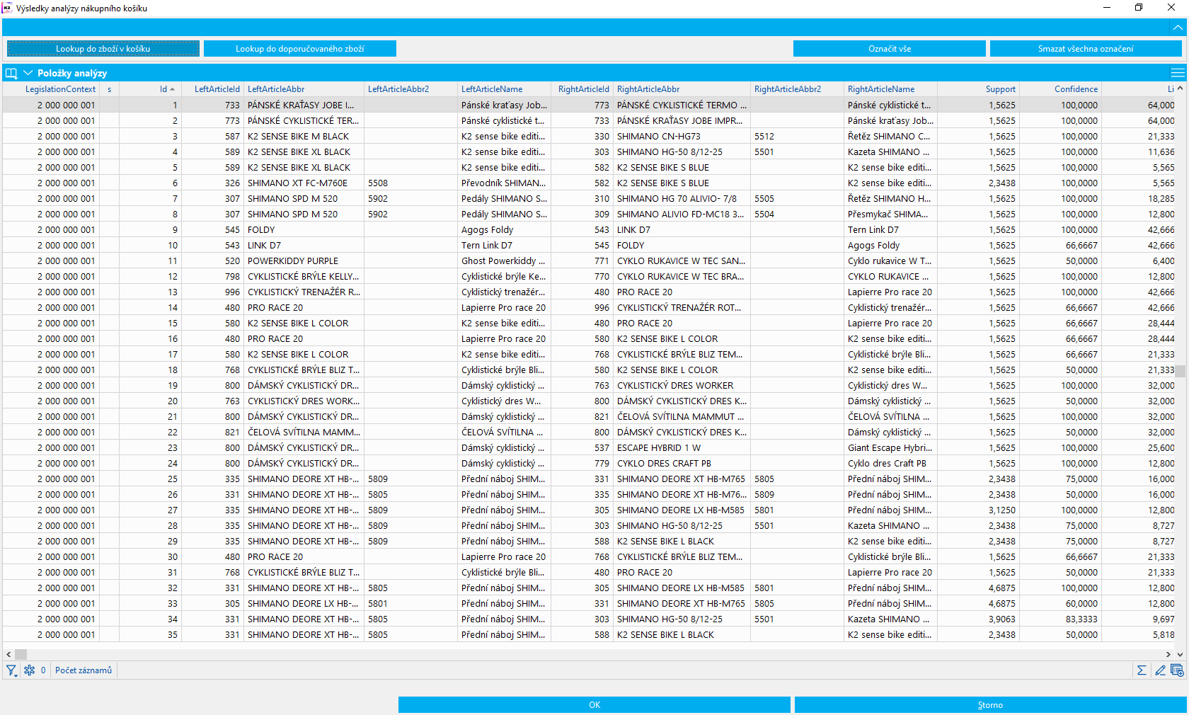
Task: Click the book icon beside Položky analýzy
Action: 11,73
